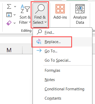Open the Sort & Filter menu
Screen dimensions: 95x104
click(25, 14)
